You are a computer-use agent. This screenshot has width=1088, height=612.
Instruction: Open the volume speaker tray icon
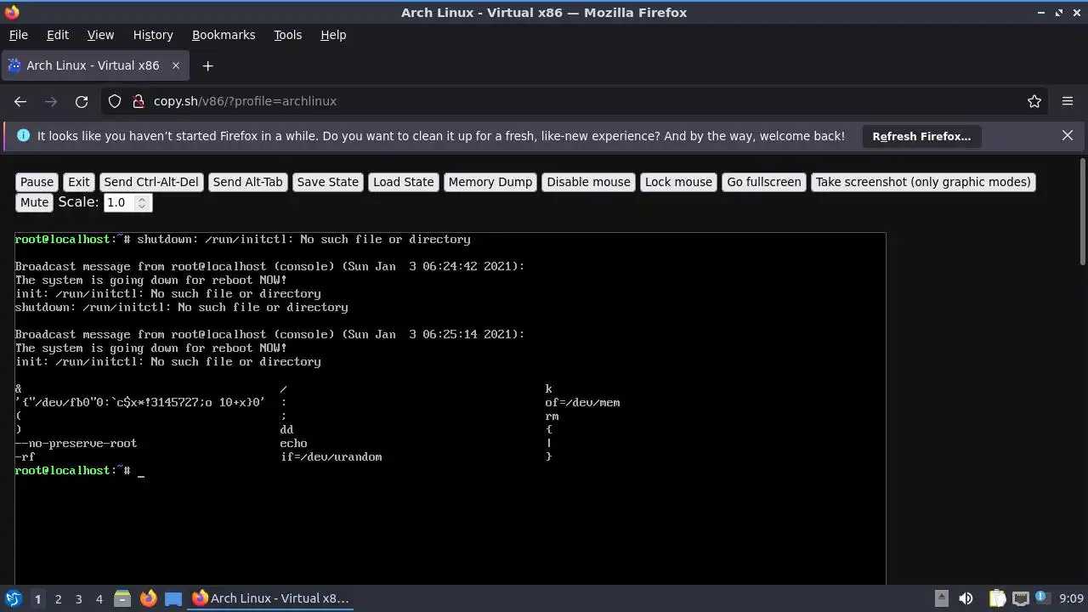(x=966, y=598)
